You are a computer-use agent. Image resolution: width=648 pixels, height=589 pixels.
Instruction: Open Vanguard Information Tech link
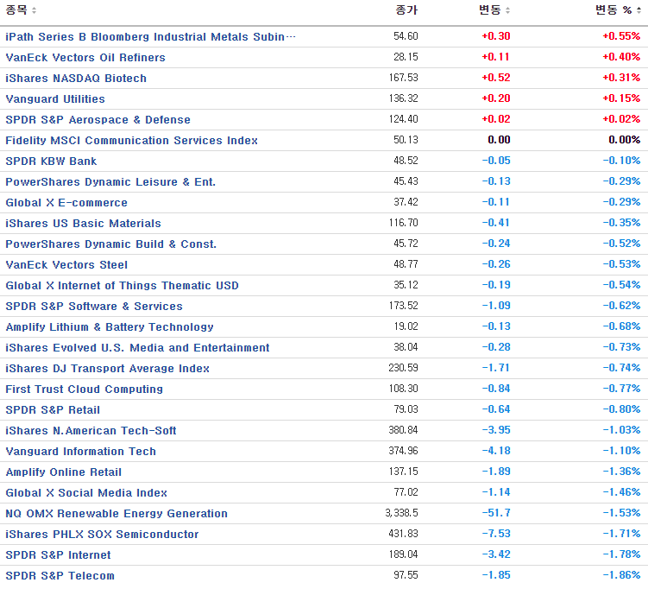[x=80, y=451]
